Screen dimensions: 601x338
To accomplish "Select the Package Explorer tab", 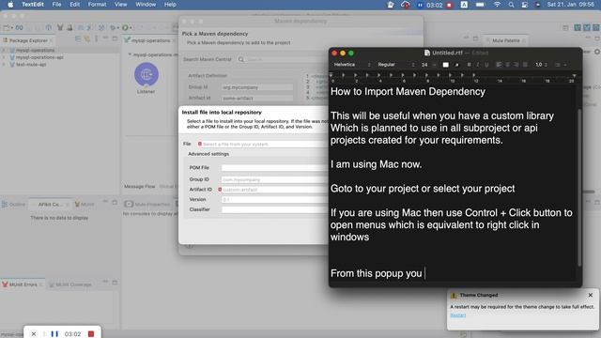I will [27, 40].
